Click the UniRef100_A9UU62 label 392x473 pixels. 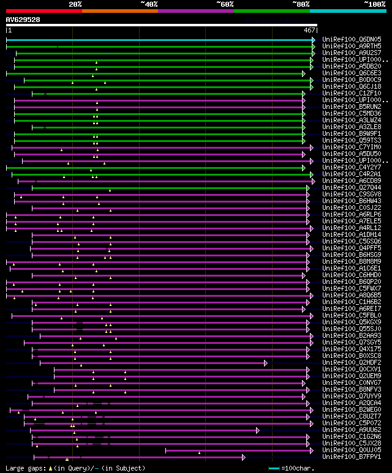pyautogui.click(x=352, y=430)
